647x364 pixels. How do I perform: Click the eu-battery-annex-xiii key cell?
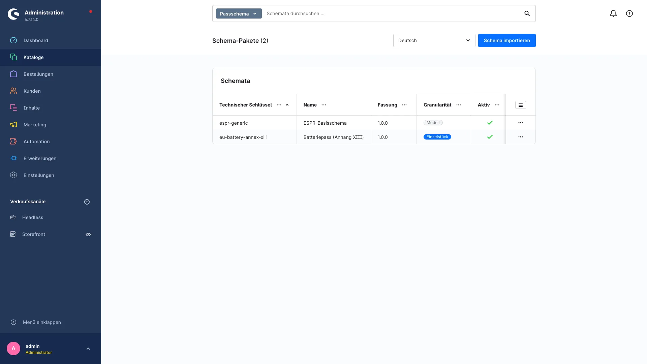click(x=254, y=137)
